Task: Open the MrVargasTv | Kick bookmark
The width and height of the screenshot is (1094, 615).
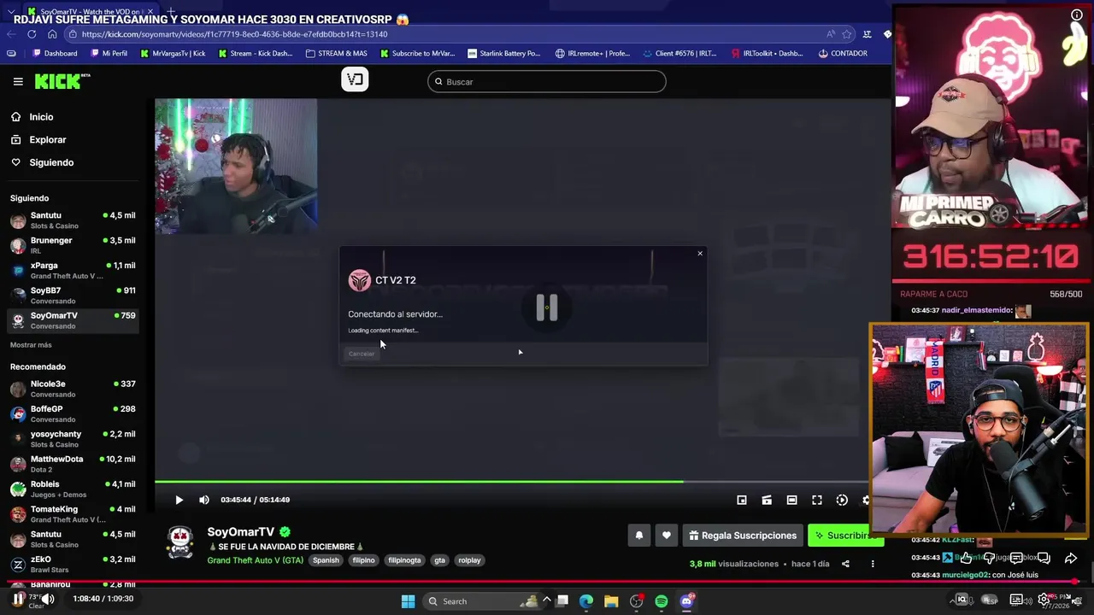Action: click(173, 53)
